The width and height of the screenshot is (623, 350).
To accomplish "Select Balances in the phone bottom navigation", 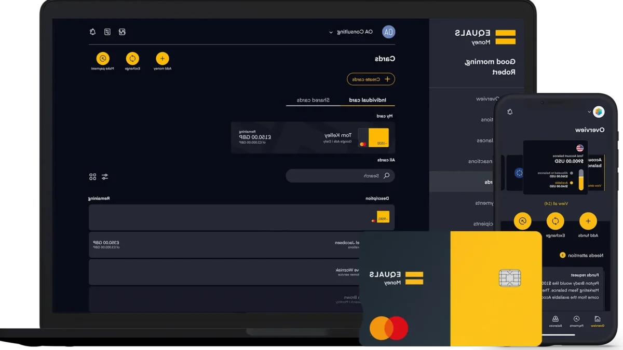I will pyautogui.click(x=556, y=321).
